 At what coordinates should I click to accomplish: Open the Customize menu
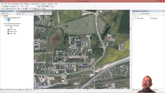[44, 4]
